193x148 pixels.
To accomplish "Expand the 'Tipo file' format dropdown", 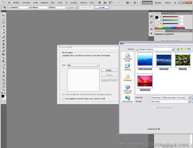I will (189, 101).
